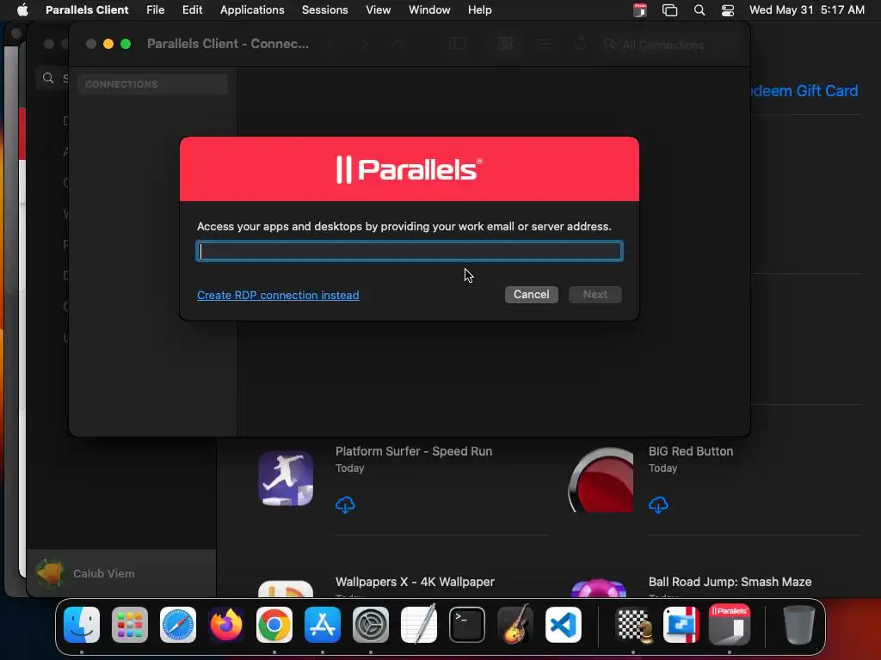Click the work email or server address field

pyautogui.click(x=409, y=251)
